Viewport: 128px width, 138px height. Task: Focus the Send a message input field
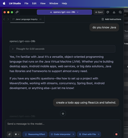point(63,124)
